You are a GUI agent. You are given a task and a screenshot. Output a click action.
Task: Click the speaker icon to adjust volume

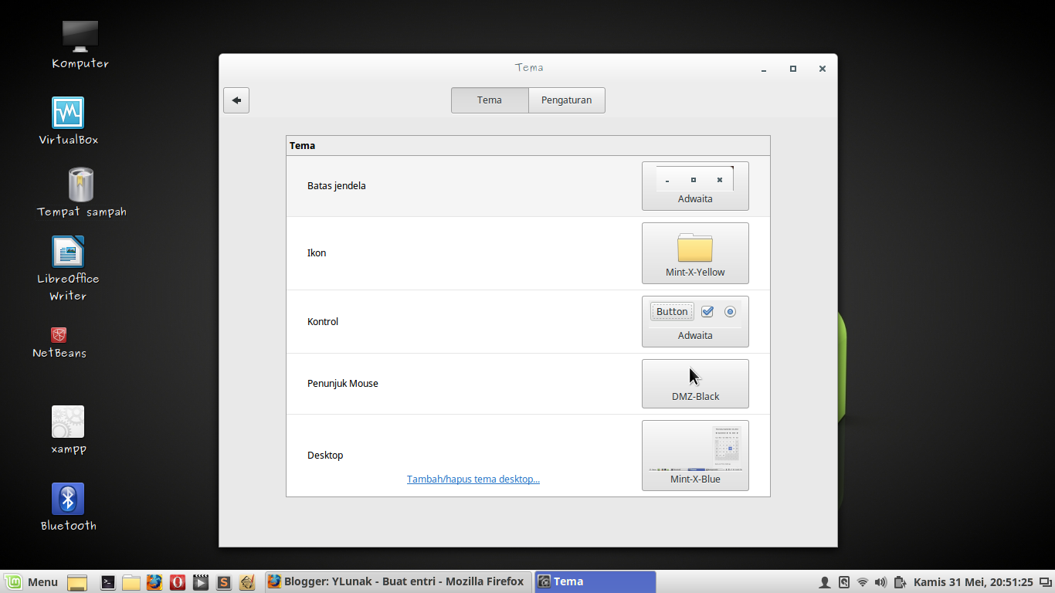point(881,581)
